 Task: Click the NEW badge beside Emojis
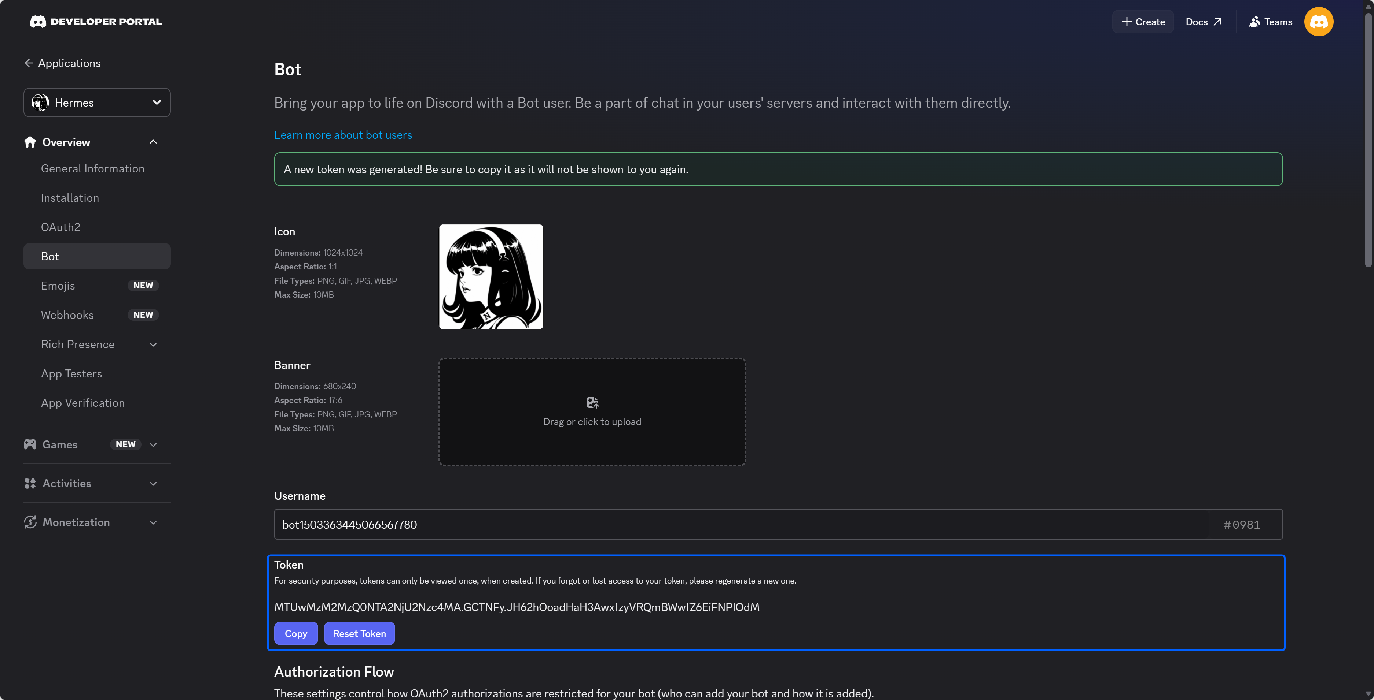(143, 286)
